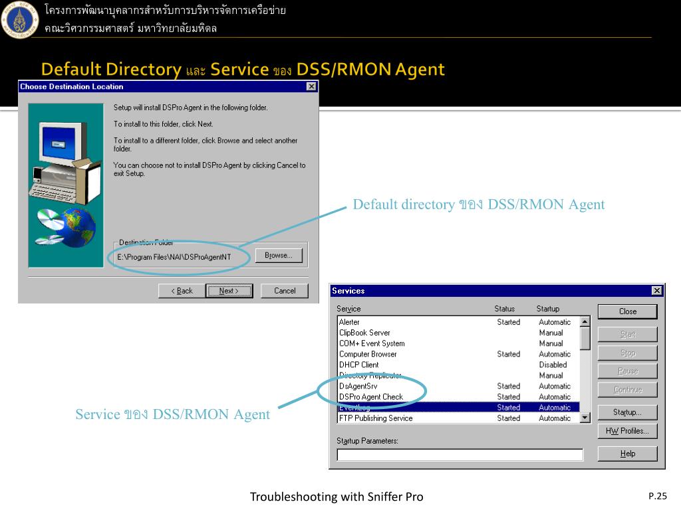Click the setup computer illustration image
This screenshot has height=510, width=681.
66,185
